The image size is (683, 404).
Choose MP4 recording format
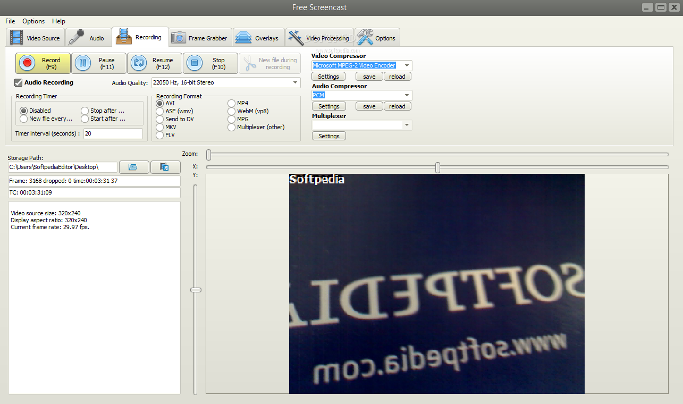pyautogui.click(x=232, y=103)
